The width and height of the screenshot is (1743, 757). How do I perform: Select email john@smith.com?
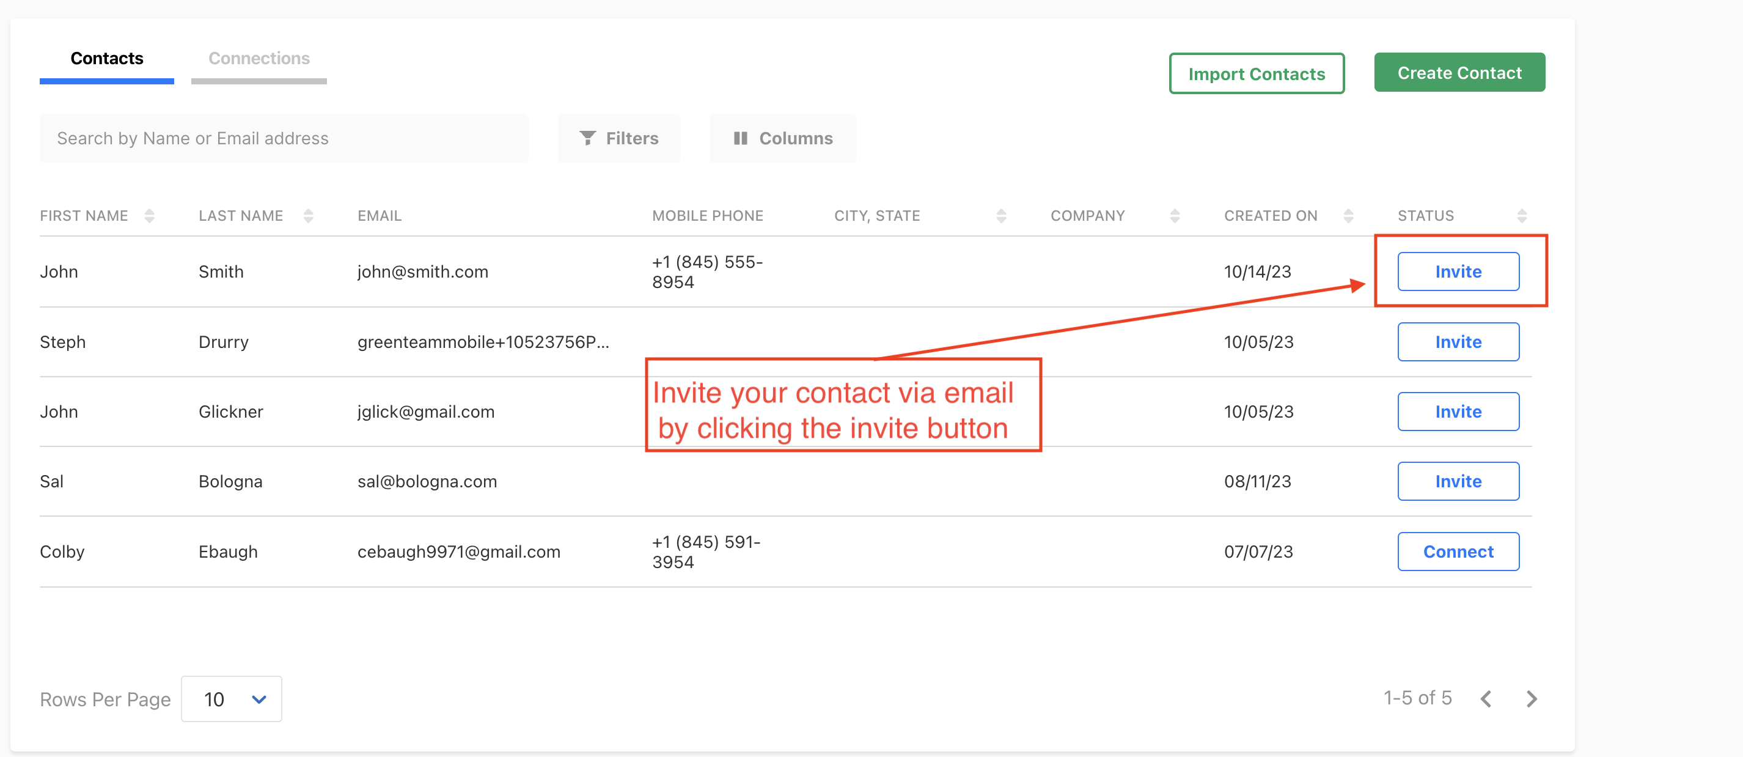click(423, 272)
